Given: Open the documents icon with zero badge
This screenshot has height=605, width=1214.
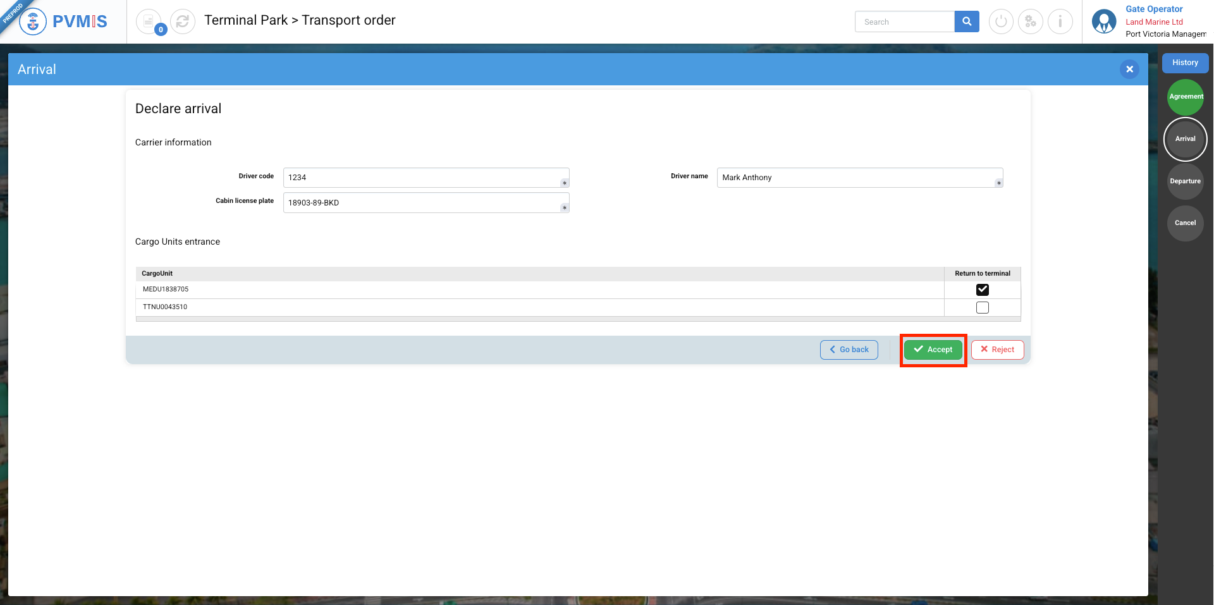Looking at the screenshot, I should click(149, 21).
